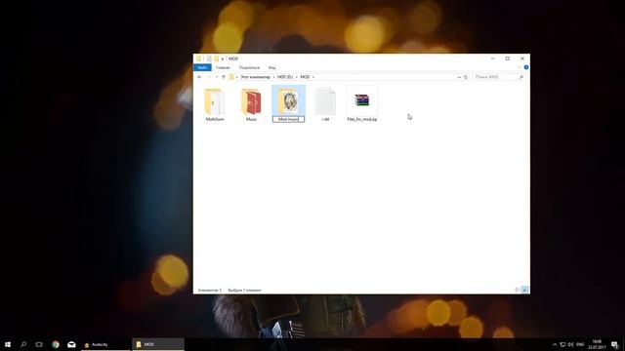Open the Multitram folder
Image resolution: width=625 pixels, height=351 pixels.
coord(215,104)
